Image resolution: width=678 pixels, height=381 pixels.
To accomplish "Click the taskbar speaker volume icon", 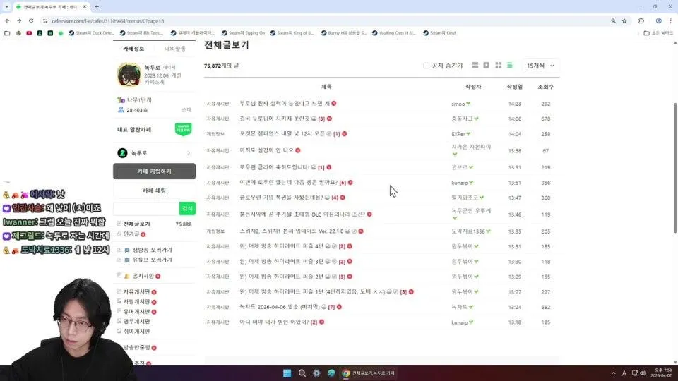I will click(x=643, y=373).
